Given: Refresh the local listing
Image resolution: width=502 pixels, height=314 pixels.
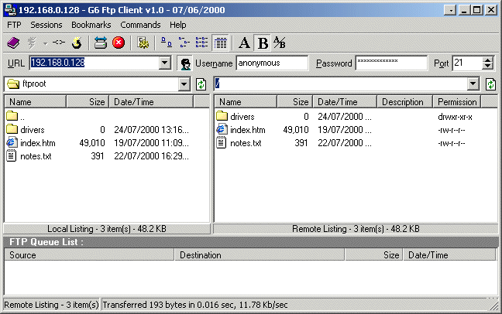Looking at the screenshot, I should 201,84.
